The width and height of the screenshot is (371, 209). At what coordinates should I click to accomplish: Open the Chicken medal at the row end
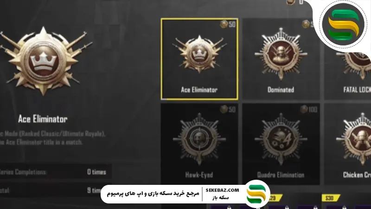coord(347,144)
